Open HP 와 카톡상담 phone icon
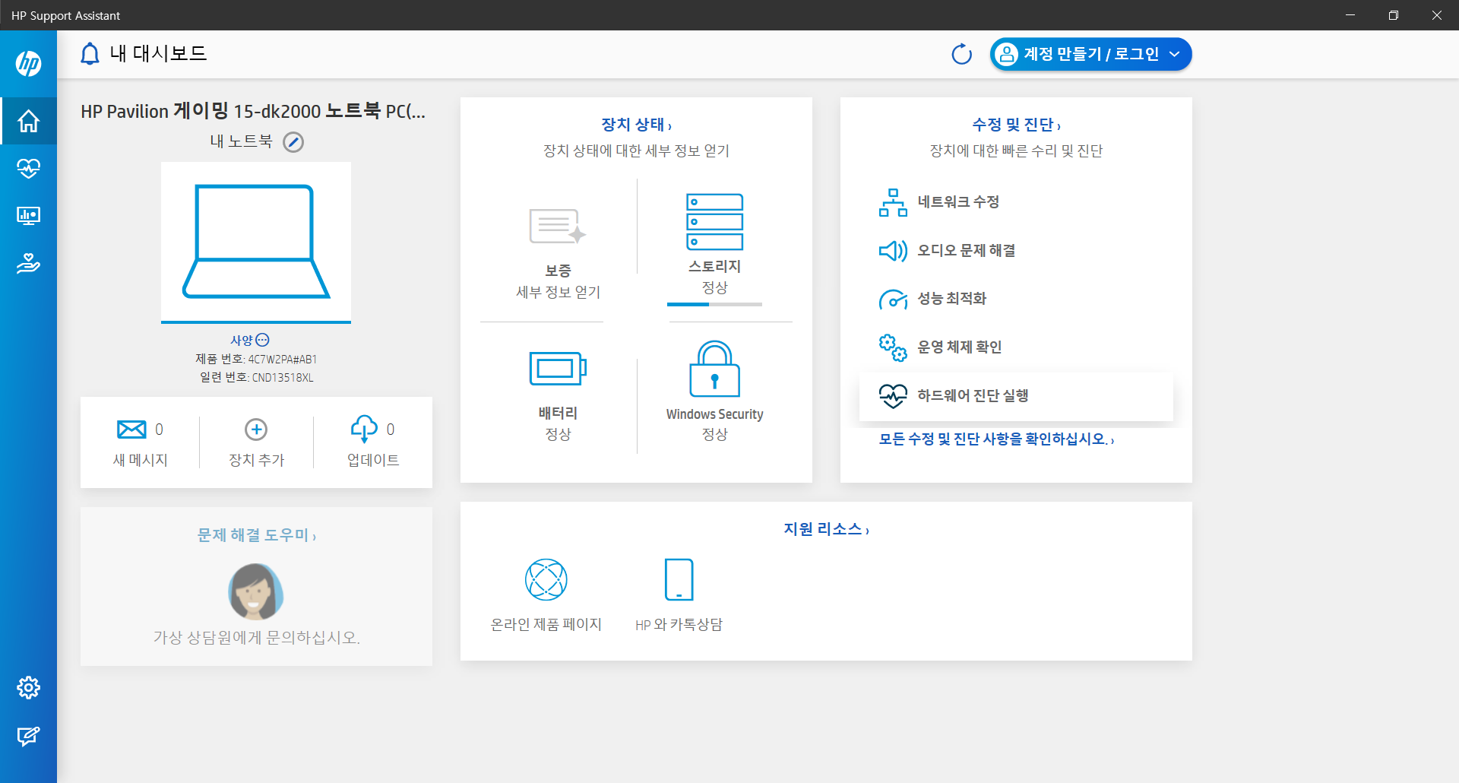This screenshot has width=1459, height=783. point(679,580)
